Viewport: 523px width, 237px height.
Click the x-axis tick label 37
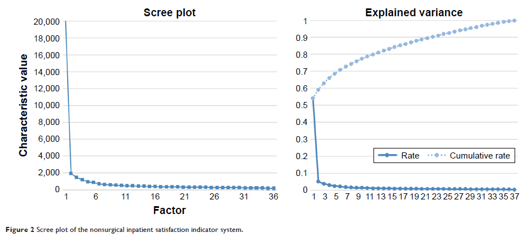(515, 197)
